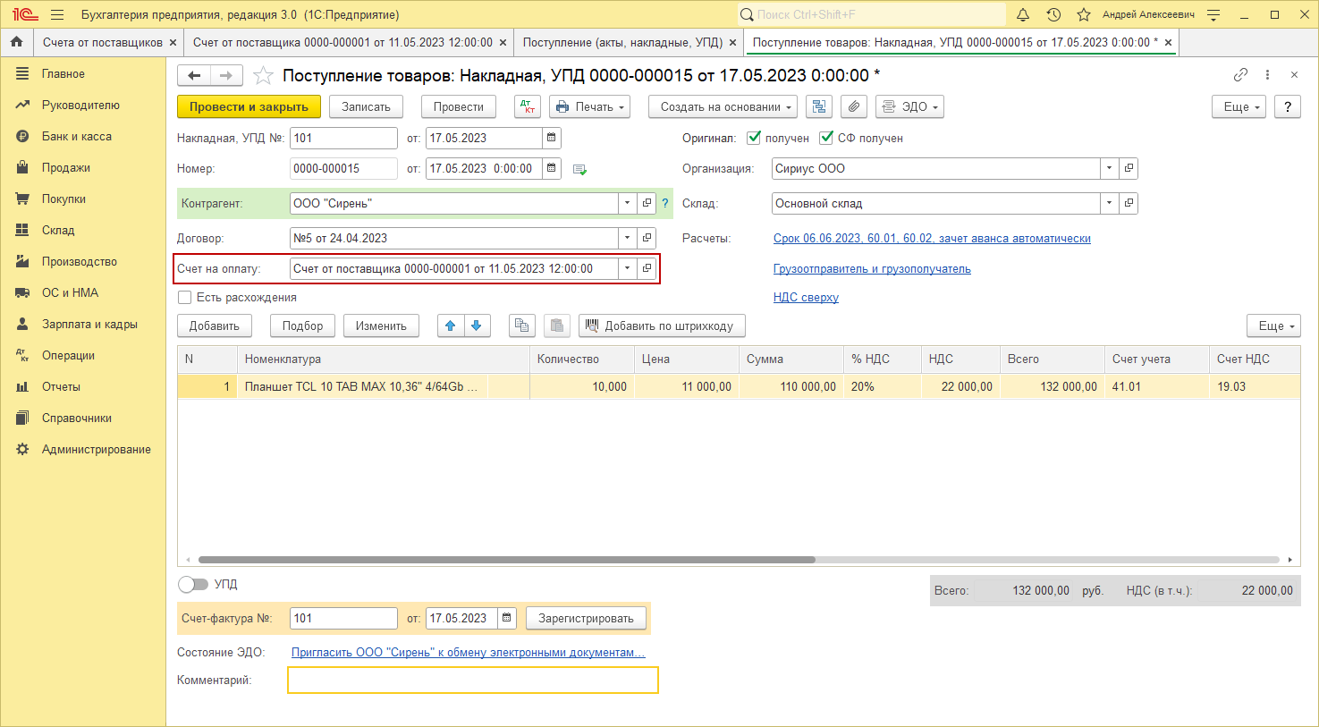Viewport: 1319px width, 727px height.
Task: Open notifications bell icon
Action: click(1023, 14)
